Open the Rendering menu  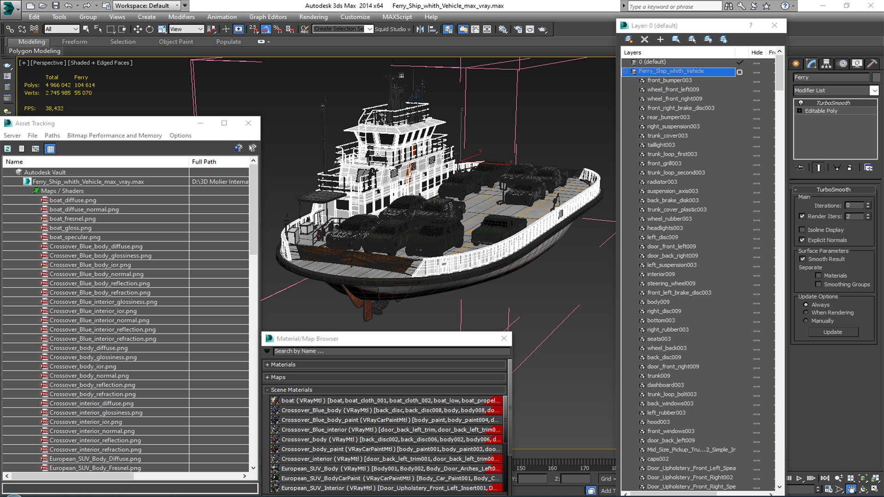click(314, 17)
